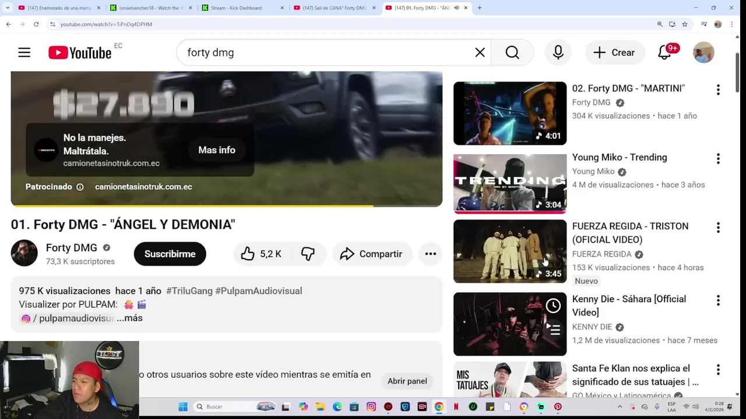
Task: Clear the search box with the X
Action: click(x=480, y=52)
